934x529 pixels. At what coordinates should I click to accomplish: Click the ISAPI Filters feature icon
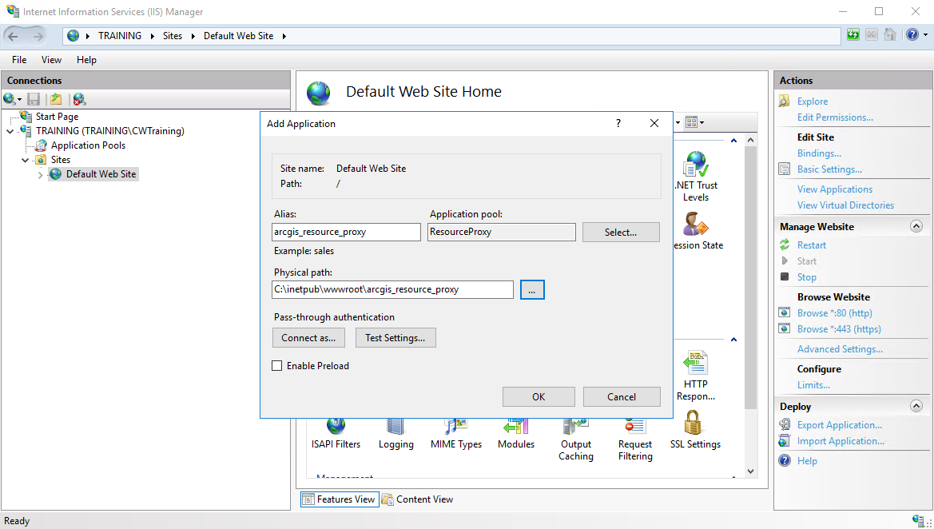pyautogui.click(x=336, y=427)
